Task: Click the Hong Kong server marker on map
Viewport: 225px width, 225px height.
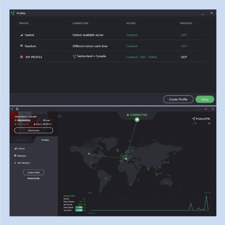Action: coord(160,168)
